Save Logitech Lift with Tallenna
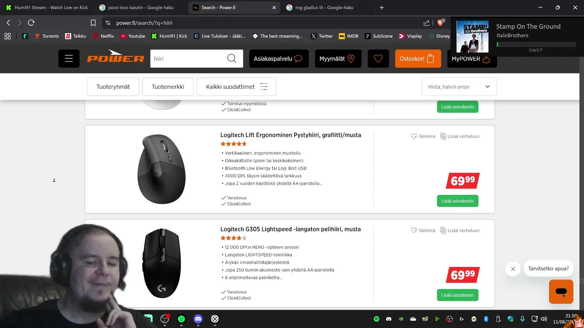This screenshot has width=584, height=328. pos(423,136)
